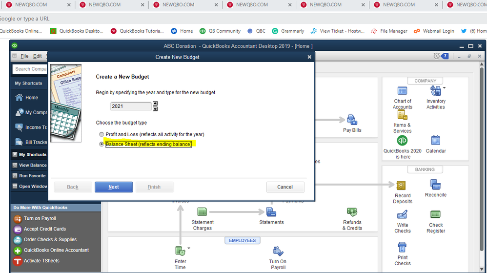Open Home bookmark in bookmarks bar
Screen dimensions: 487x273
pos(182,31)
